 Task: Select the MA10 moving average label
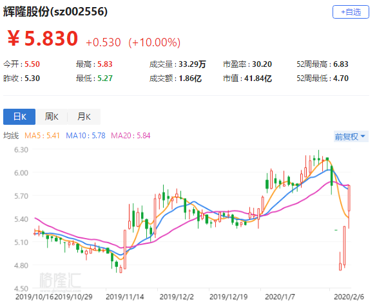point(86,136)
